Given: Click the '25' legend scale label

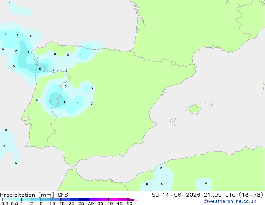Looking at the screenshot, I should (x=81, y=203).
